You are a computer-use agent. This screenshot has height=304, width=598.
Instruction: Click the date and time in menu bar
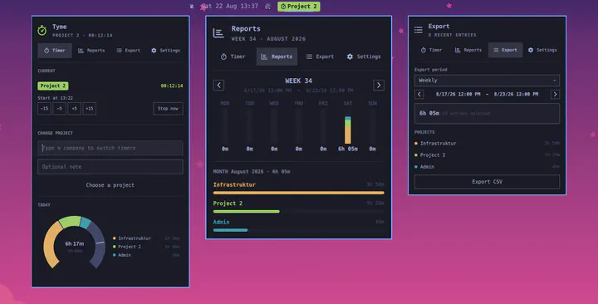point(229,6)
